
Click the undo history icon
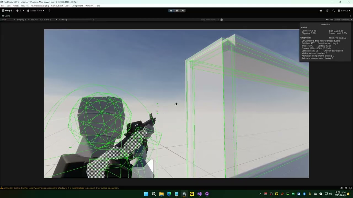click(x=327, y=10)
